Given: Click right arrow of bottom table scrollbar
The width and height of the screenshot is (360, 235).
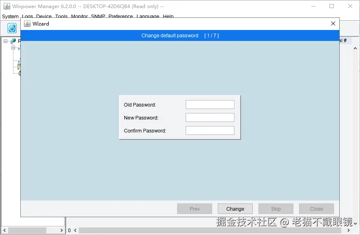Looking at the screenshot, I should [349, 230].
